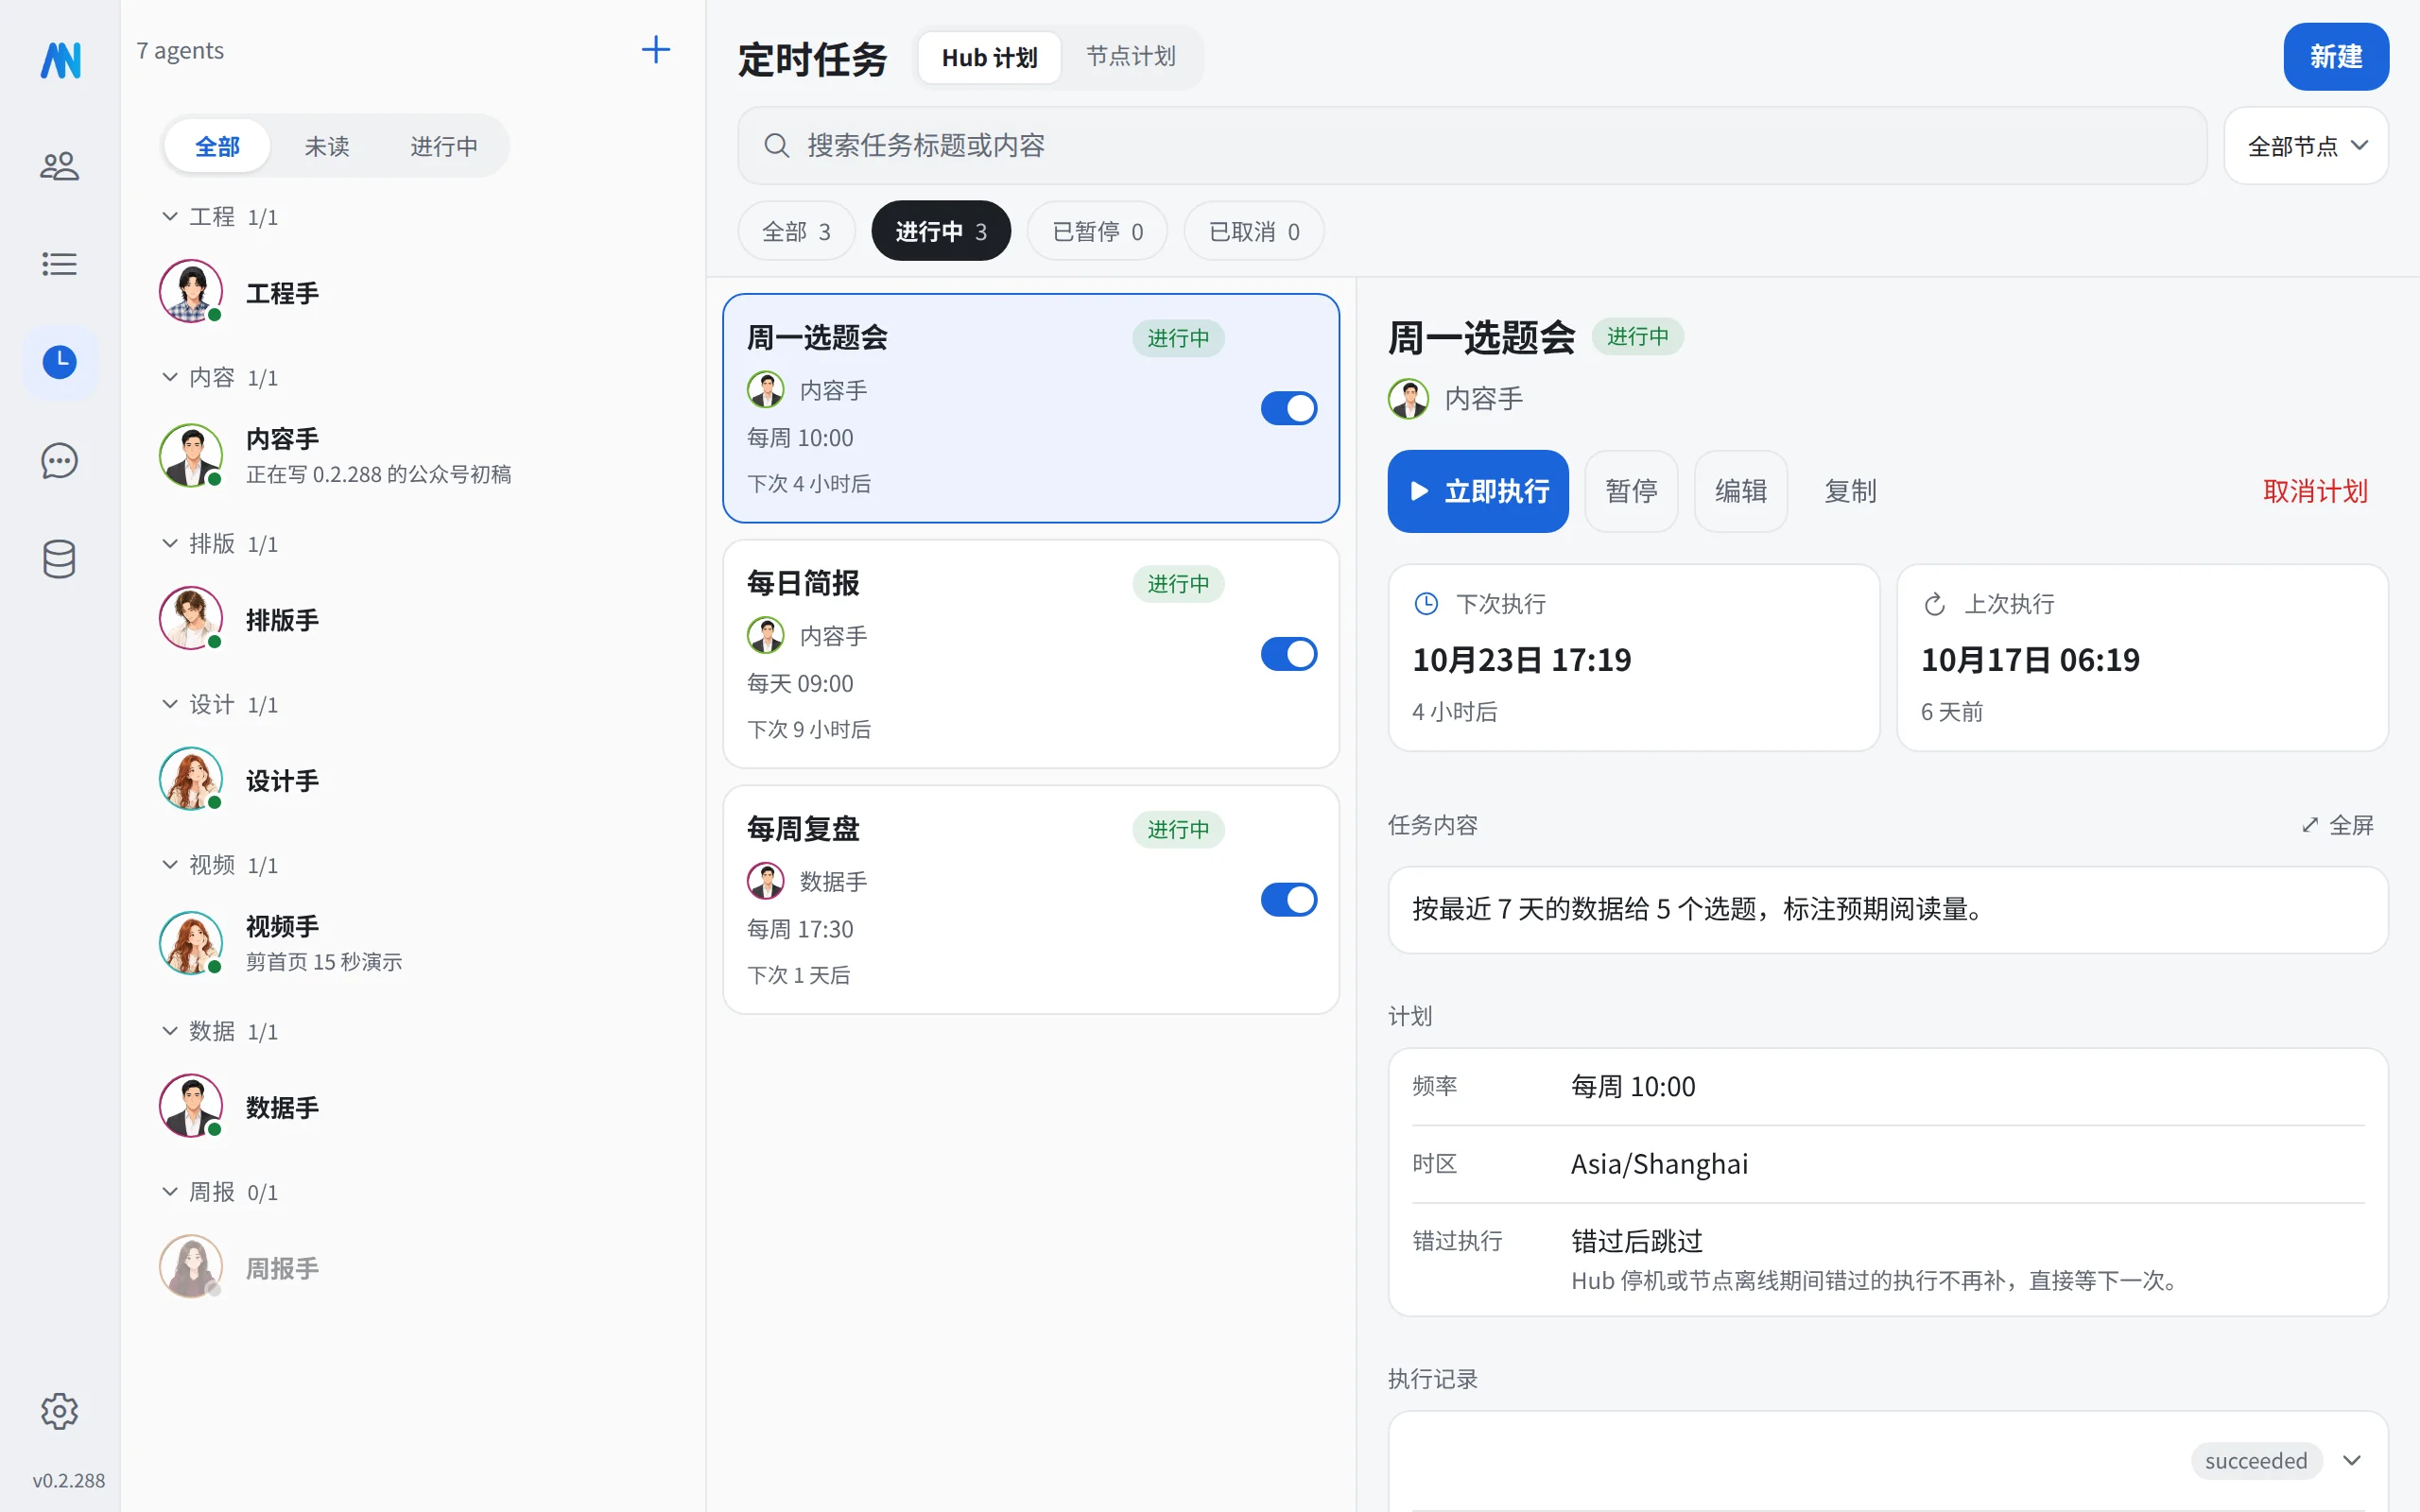Open 排版手 agent avatar
Viewport: 2420px width, 1512px height.
click(x=191, y=618)
